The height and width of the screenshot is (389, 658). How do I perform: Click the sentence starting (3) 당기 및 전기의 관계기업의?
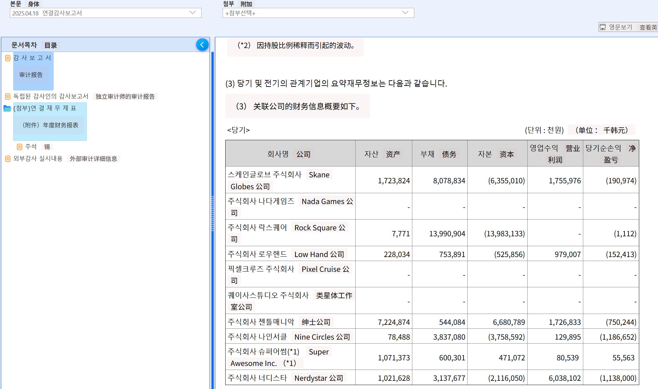[336, 83]
